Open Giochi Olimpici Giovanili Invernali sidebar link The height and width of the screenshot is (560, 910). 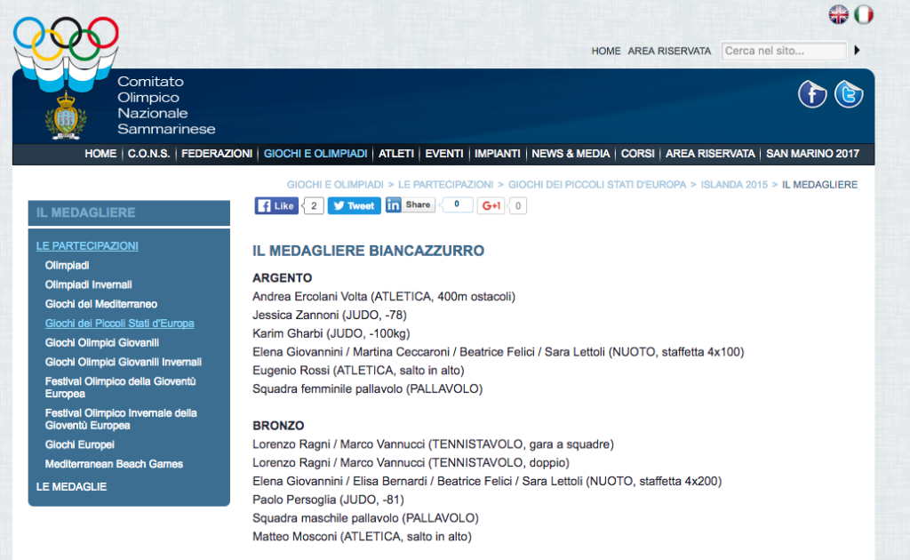tap(124, 362)
